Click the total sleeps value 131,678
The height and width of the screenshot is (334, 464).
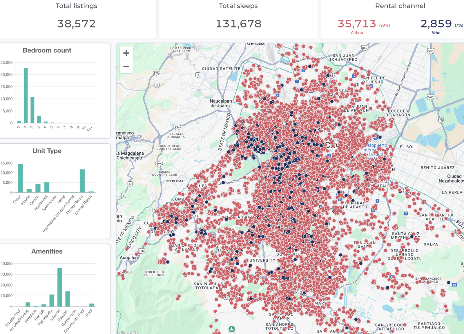click(x=238, y=24)
